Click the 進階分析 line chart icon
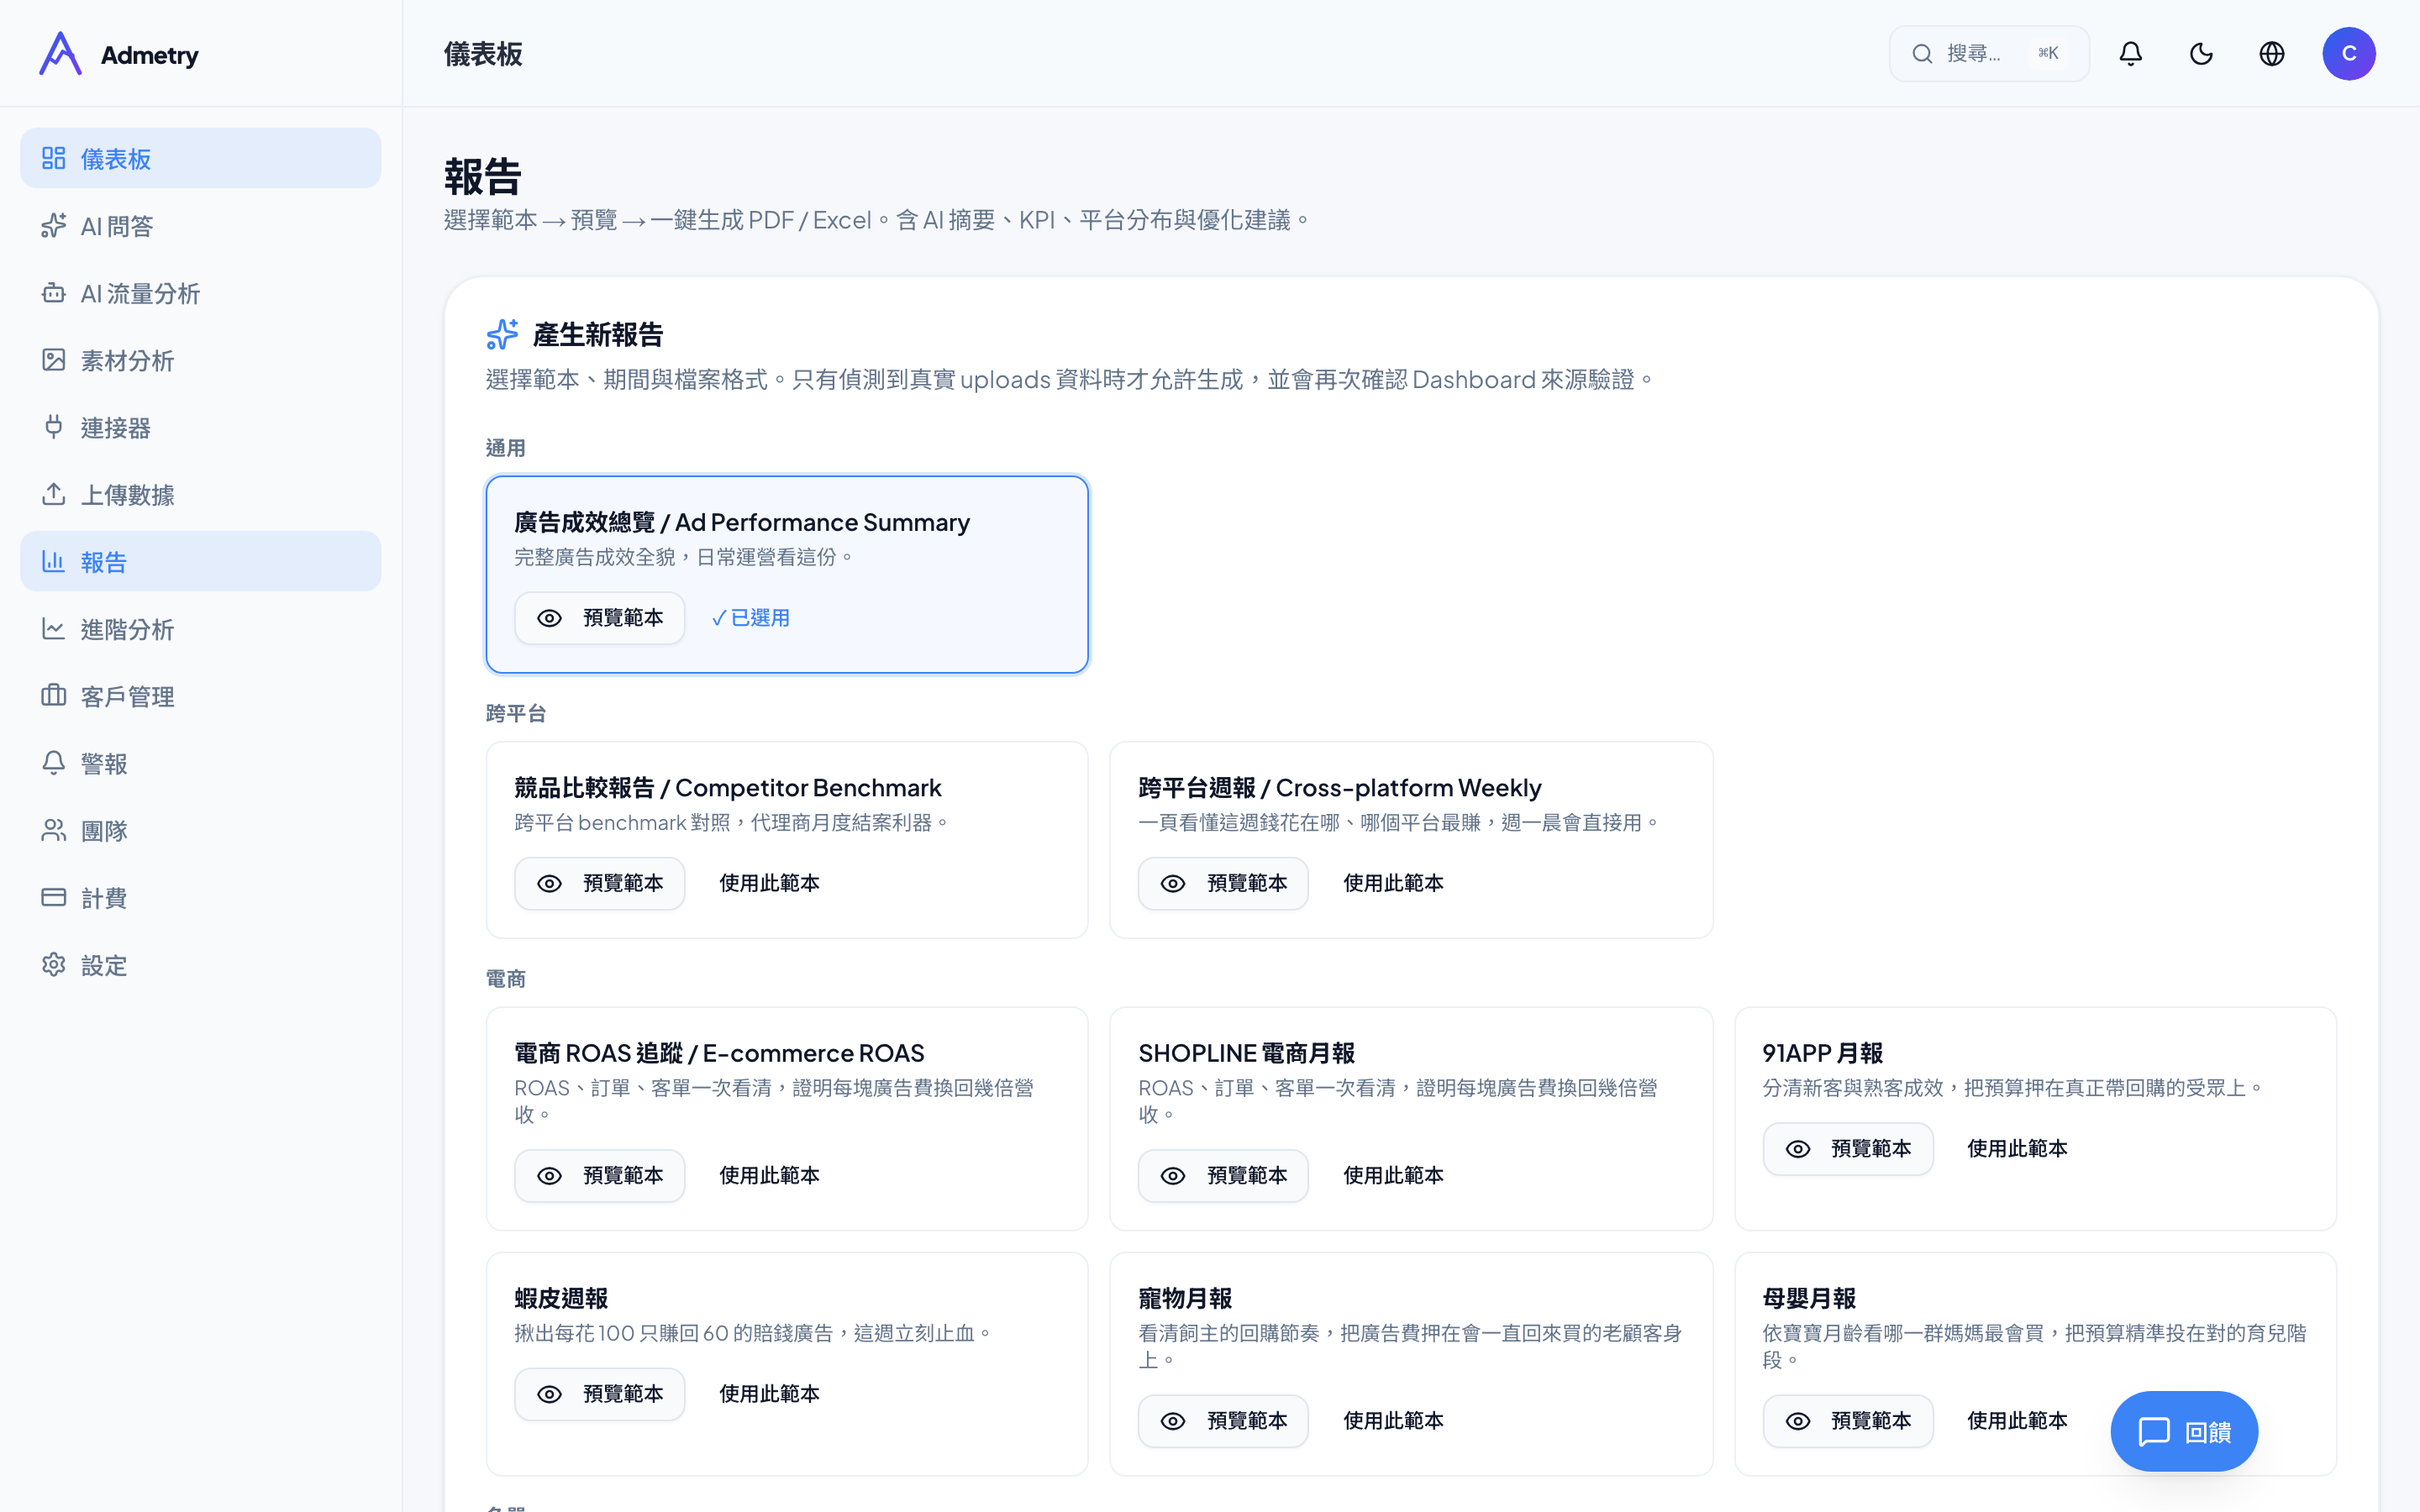Viewport: 2420px width, 1512px height. (54, 629)
